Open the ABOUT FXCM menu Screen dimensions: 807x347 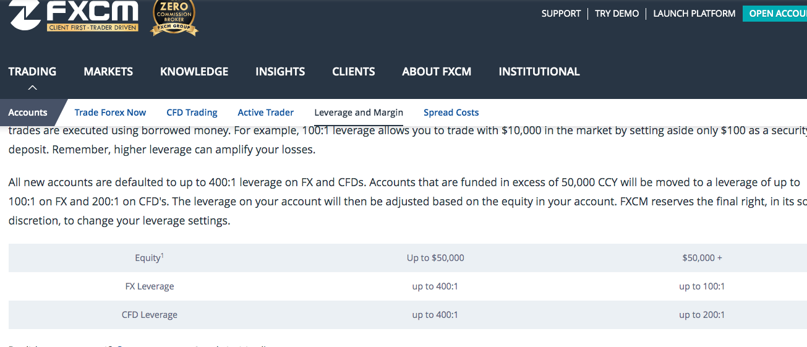click(437, 72)
